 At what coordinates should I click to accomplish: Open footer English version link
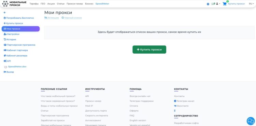point(138,121)
